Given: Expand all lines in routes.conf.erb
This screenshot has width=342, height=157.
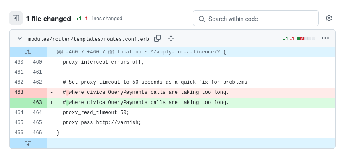Looking at the screenshot, I should pyautogui.click(x=171, y=38).
